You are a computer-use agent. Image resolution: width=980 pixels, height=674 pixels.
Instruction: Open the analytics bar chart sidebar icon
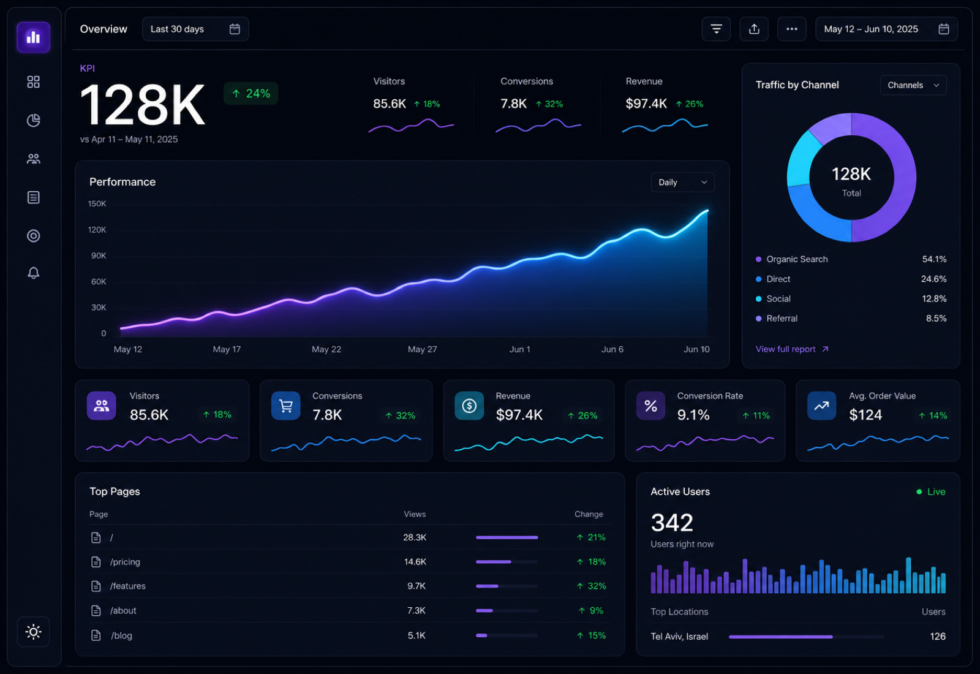(x=33, y=37)
